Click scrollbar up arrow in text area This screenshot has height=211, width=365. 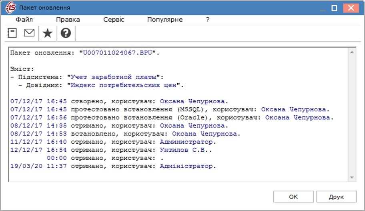point(352,52)
